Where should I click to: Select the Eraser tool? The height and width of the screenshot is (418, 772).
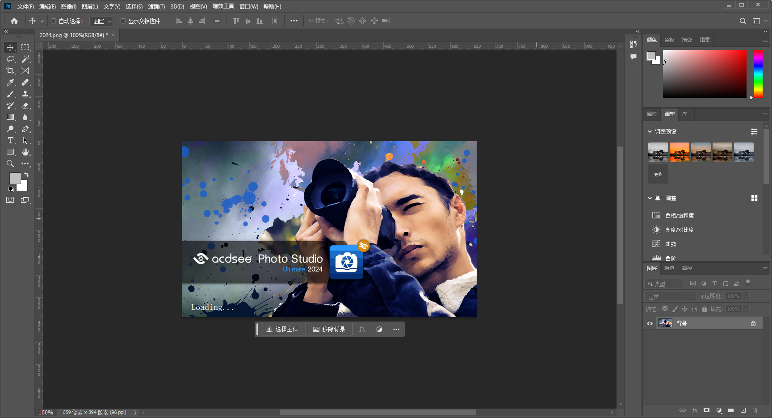(25, 105)
